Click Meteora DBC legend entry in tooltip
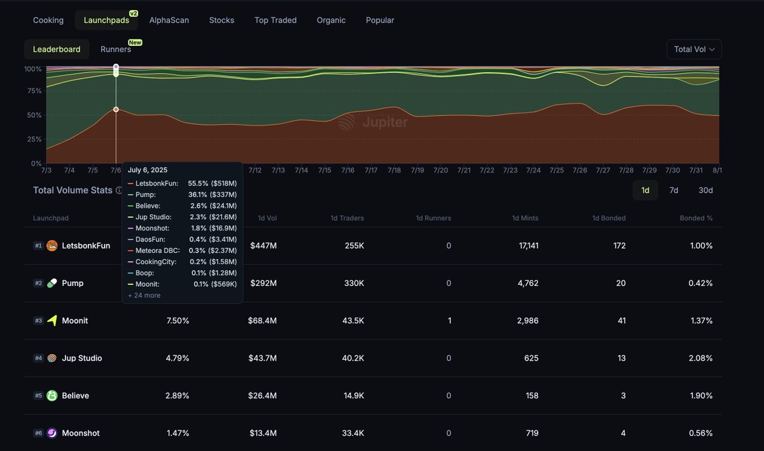The height and width of the screenshot is (451, 764). (182, 250)
